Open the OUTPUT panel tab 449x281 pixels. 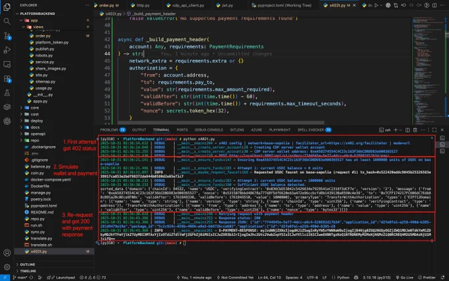pos(139,130)
